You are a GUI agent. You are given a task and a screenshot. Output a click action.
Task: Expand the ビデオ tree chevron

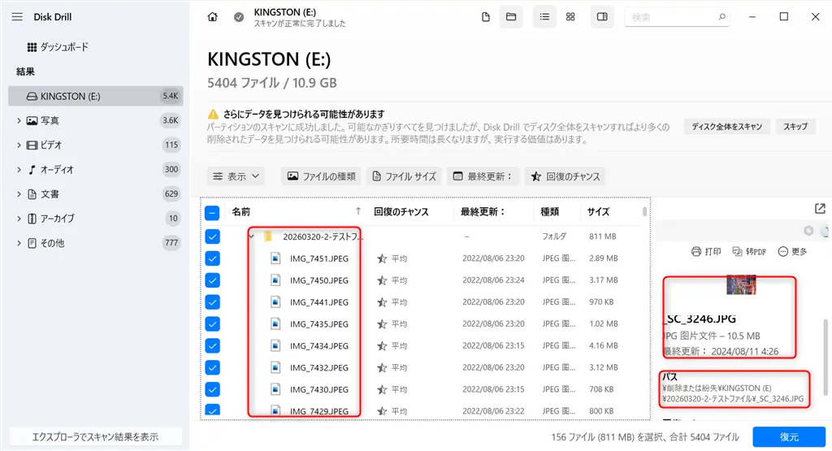19,145
